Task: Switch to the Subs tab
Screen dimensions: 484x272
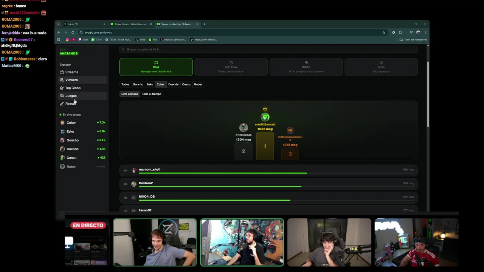Action: tap(381, 67)
